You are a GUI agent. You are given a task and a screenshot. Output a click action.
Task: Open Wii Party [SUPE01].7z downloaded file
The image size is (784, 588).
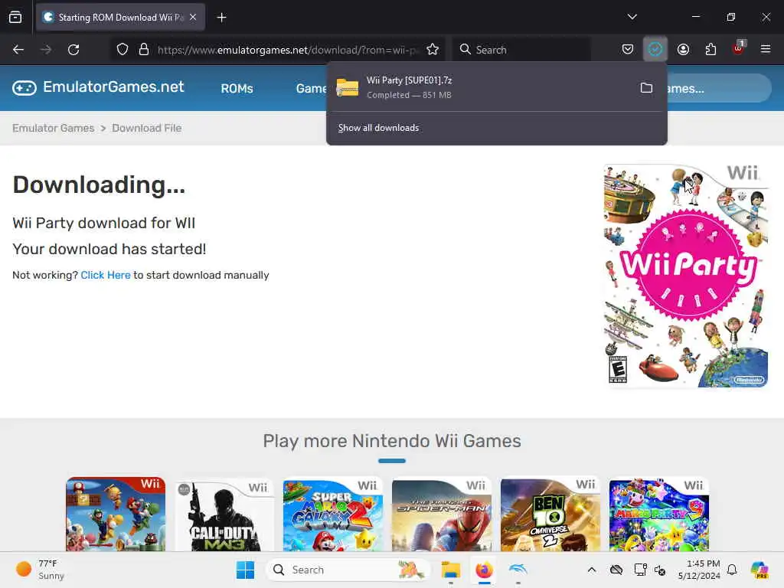coord(480,87)
